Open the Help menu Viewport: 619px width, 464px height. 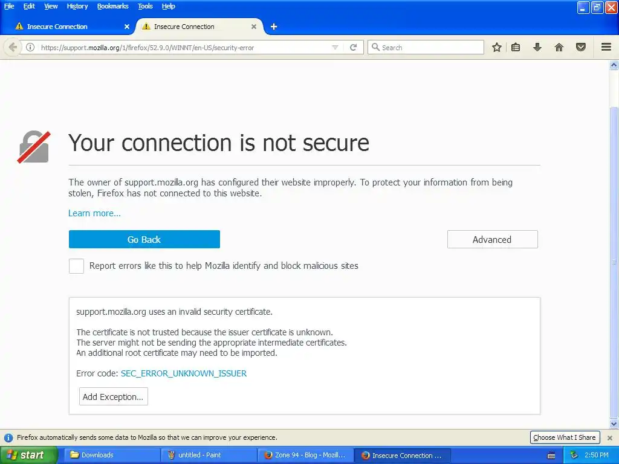(x=169, y=6)
